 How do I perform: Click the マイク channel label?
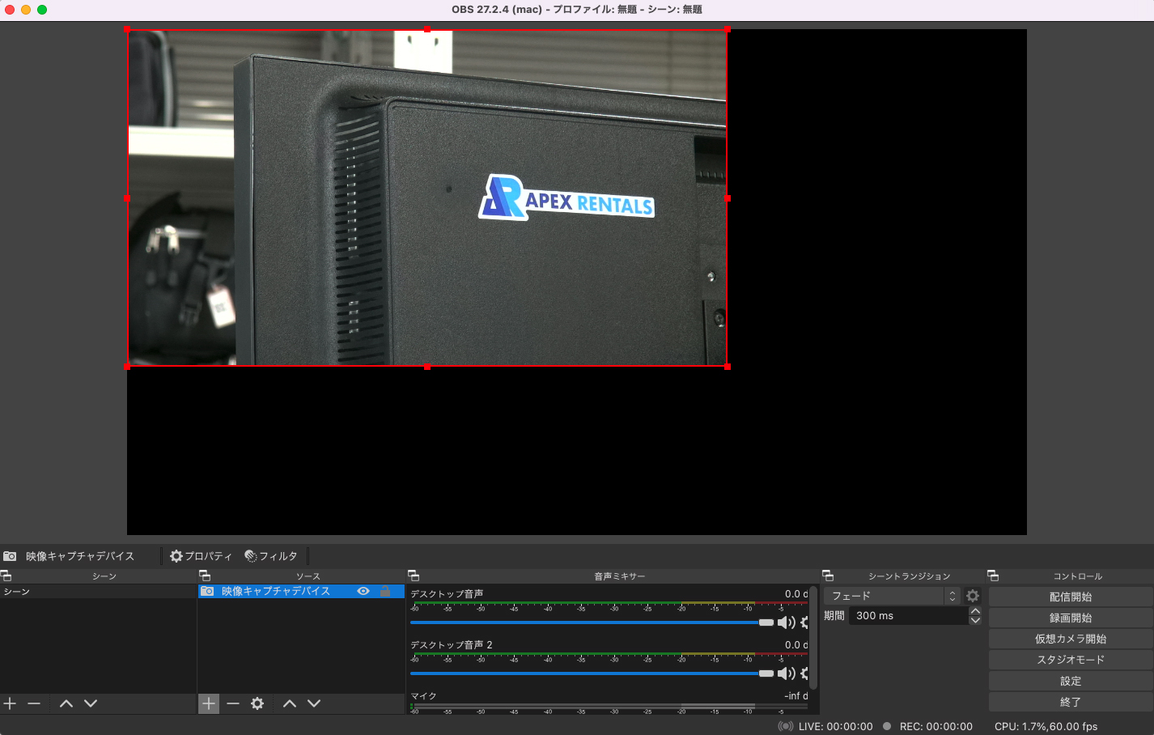[x=423, y=696]
